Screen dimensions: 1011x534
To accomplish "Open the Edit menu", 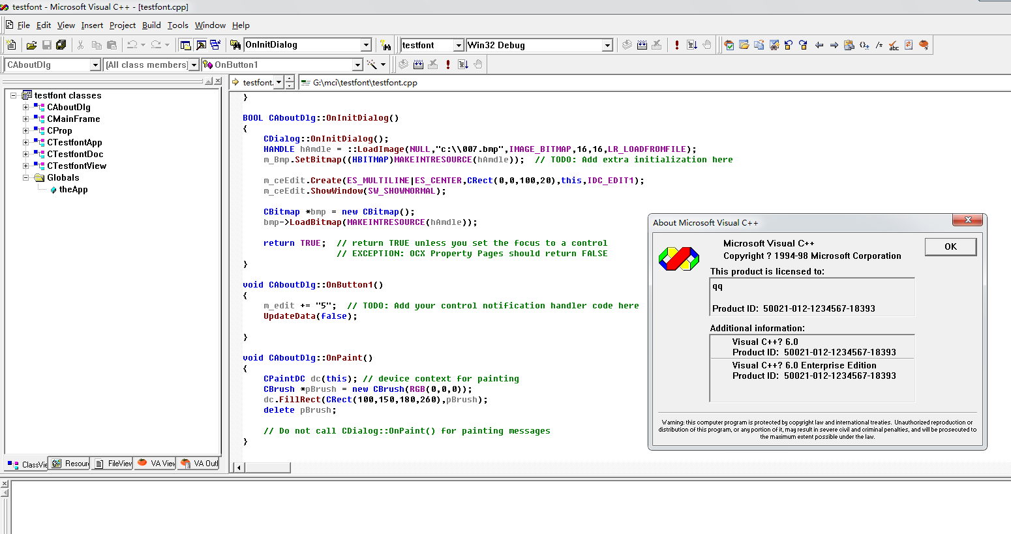I will (44, 25).
